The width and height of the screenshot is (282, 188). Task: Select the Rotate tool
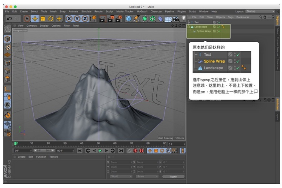51,18
